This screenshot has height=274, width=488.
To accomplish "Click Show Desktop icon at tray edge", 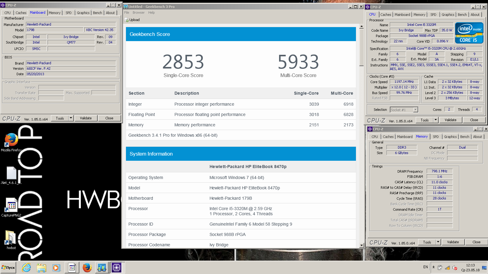I will tap(484, 268).
